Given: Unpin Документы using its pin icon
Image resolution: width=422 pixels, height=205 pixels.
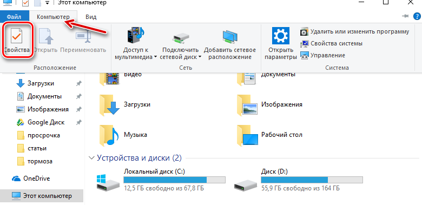Looking at the screenshot, I should 79,96.
